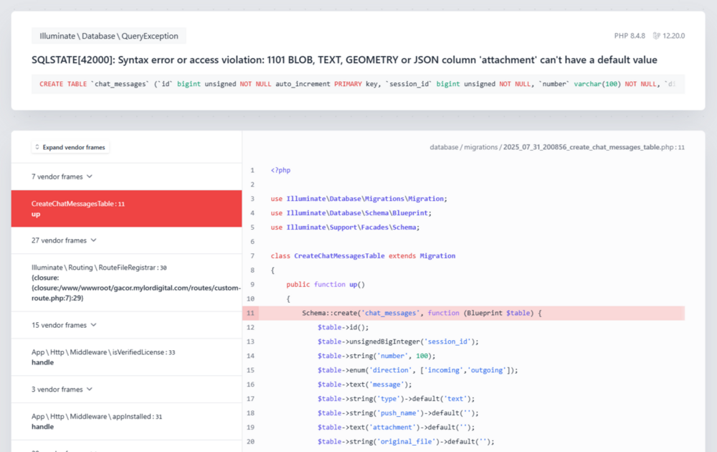Click the Expand vendor frames button
The width and height of the screenshot is (717, 452).
tap(70, 147)
